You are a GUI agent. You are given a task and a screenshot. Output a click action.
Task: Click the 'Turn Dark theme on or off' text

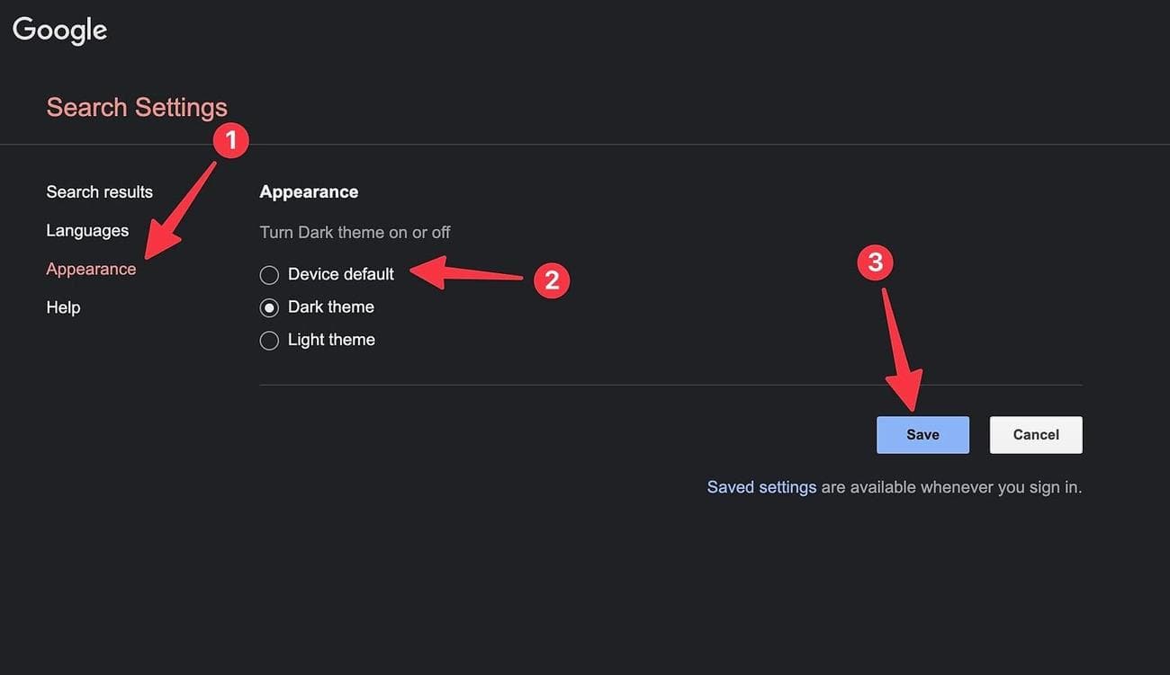(x=355, y=232)
